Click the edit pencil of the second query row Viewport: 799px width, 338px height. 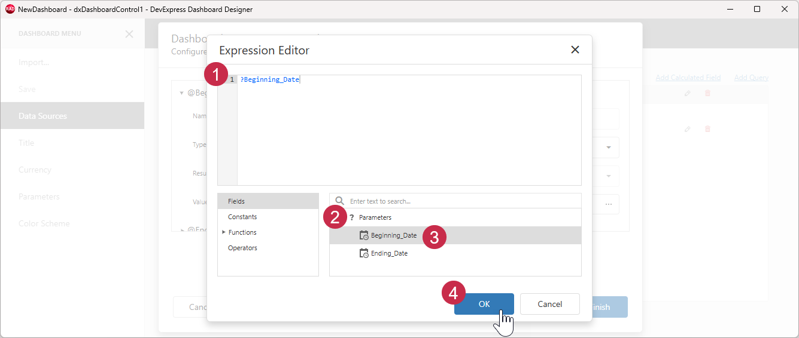pos(688,129)
